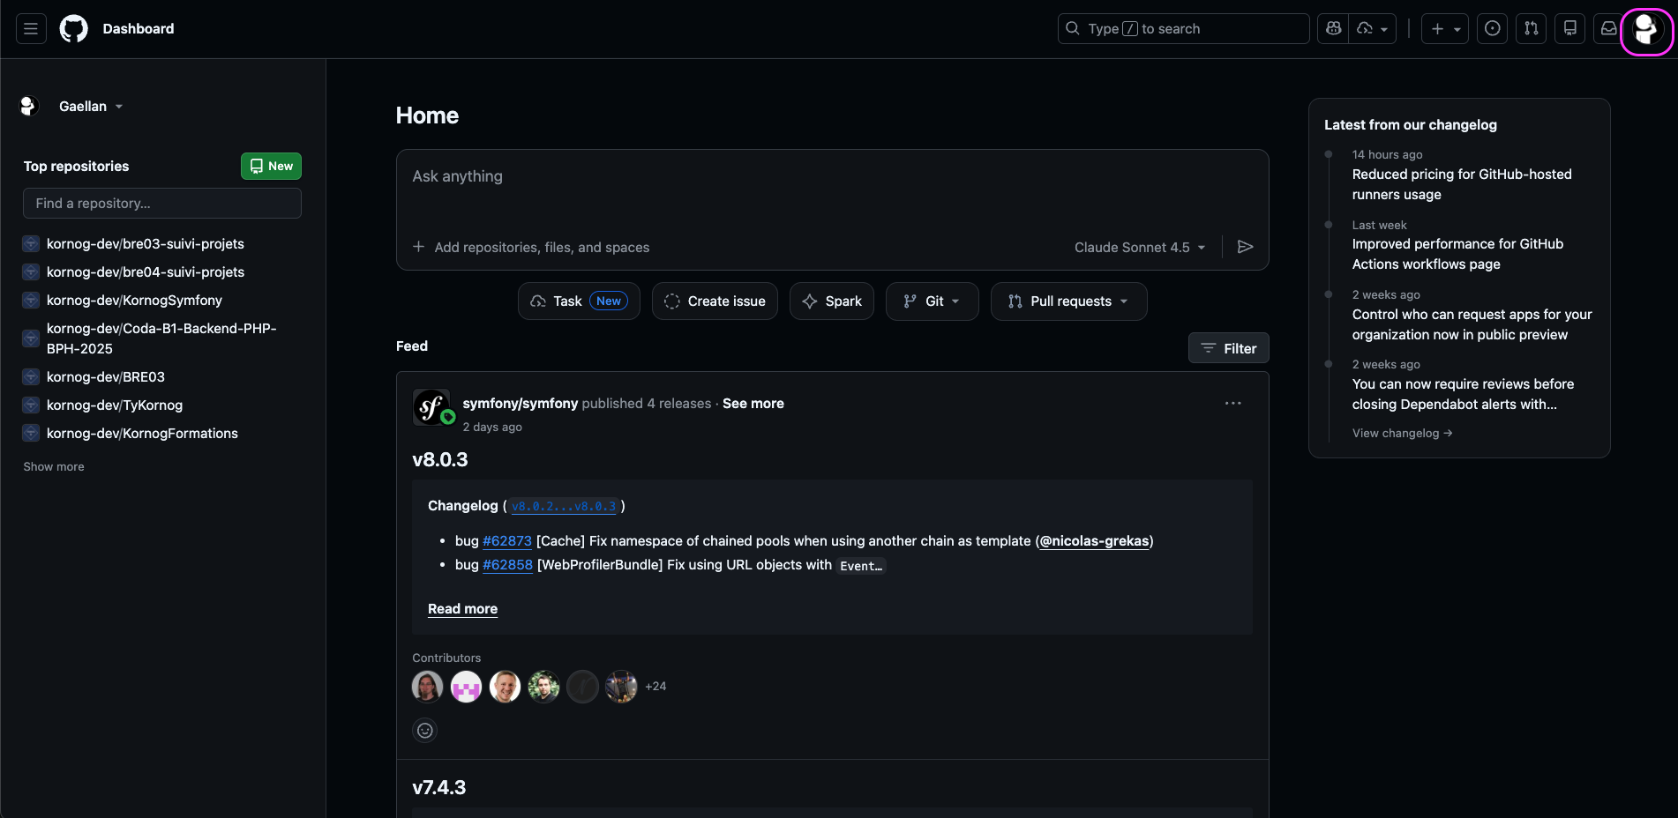The width and height of the screenshot is (1678, 818).
Task: Show the +24 additional contributors
Action: pos(655,686)
